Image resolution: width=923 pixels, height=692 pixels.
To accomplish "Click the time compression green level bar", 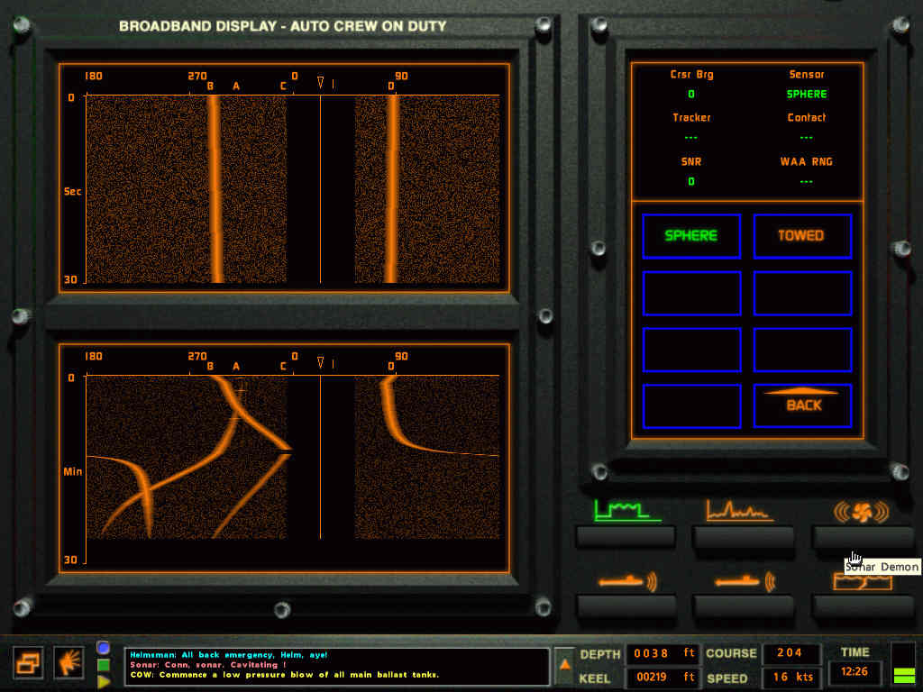I will (x=903, y=675).
